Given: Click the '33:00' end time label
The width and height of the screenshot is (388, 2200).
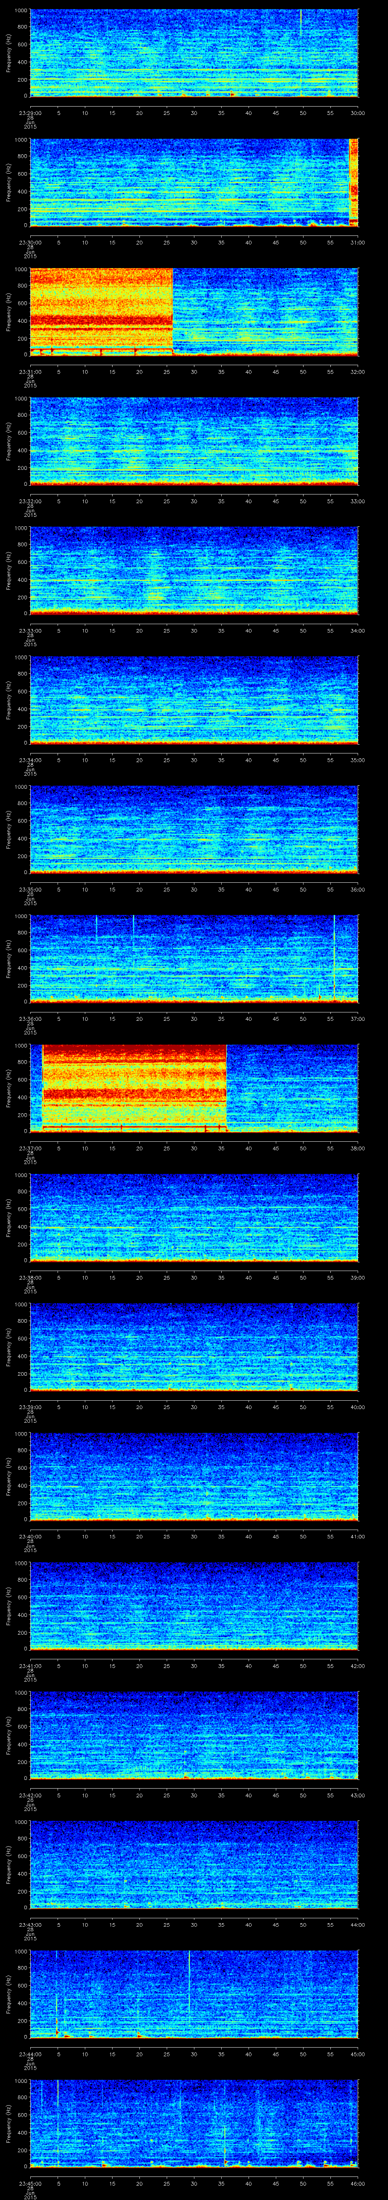Looking at the screenshot, I should tap(358, 501).
